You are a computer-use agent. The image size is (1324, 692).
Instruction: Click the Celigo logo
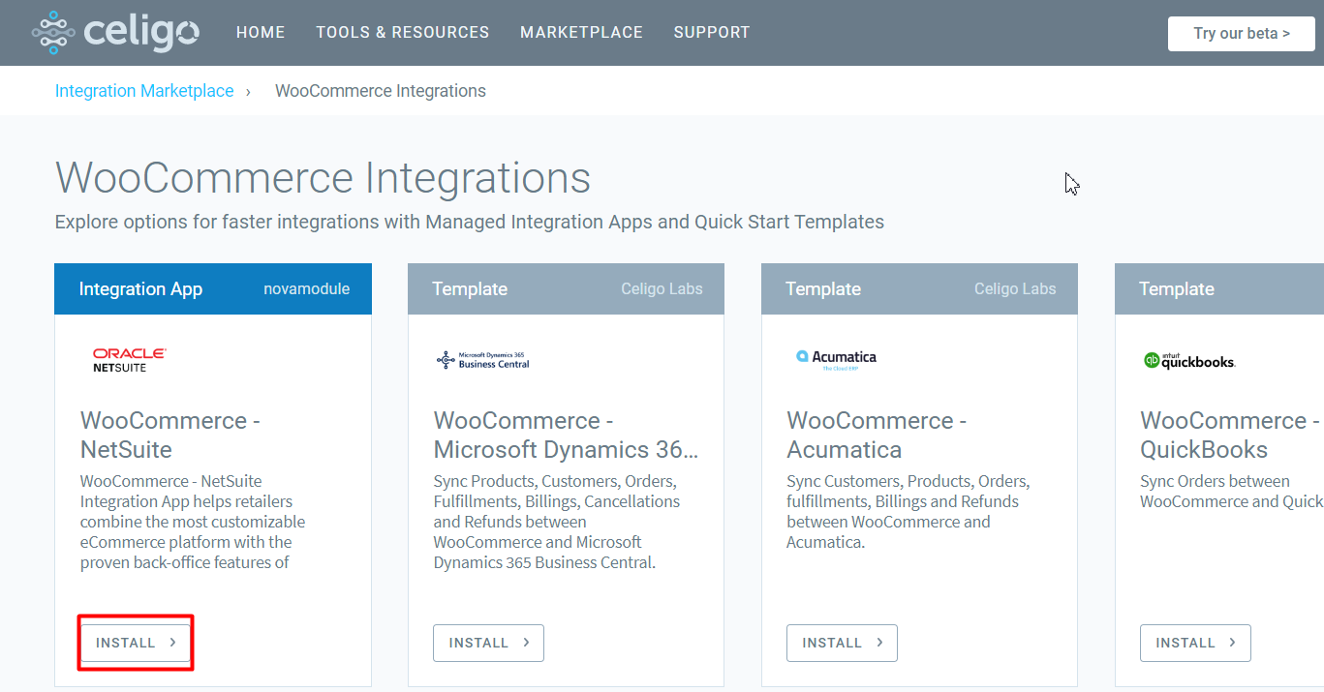(x=115, y=33)
